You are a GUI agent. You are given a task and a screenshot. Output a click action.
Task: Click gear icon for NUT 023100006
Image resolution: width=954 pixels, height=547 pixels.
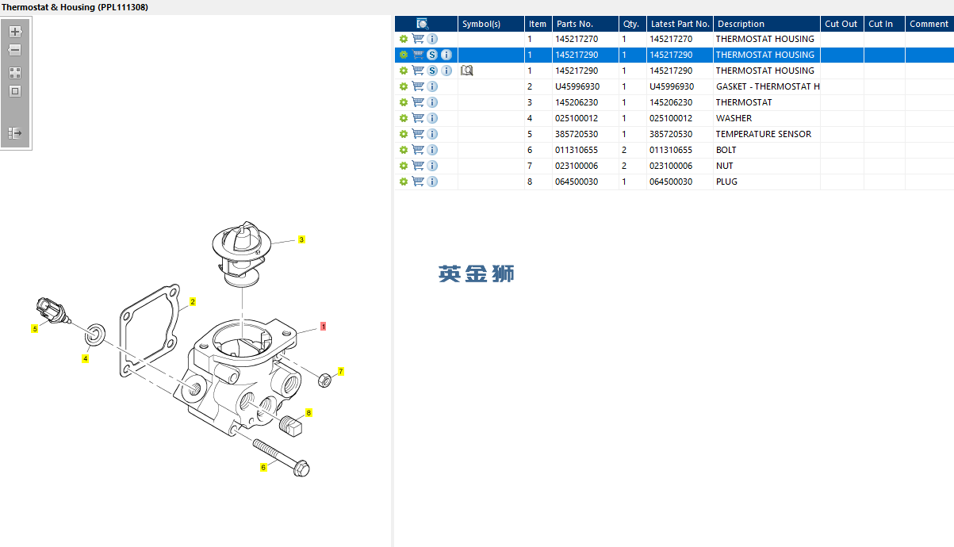click(x=404, y=166)
